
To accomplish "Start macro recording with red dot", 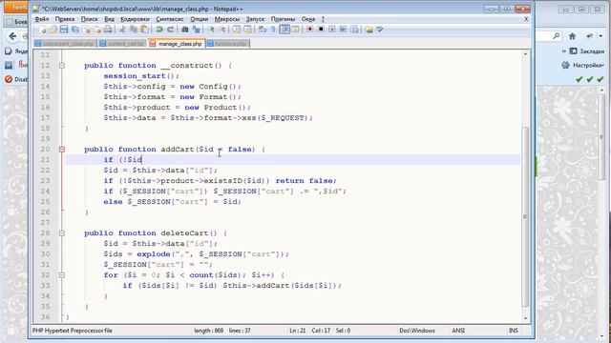I will [309, 30].
